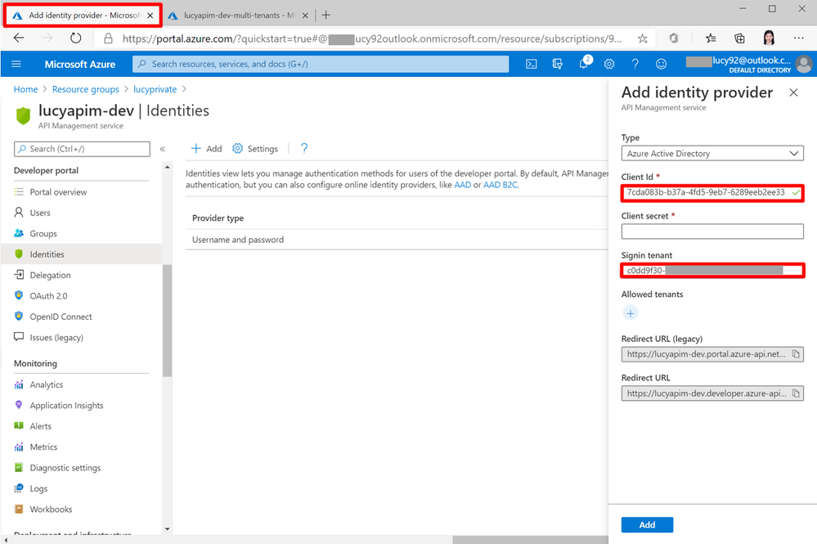Open the browser extension icon beside favorites star

tap(674, 38)
